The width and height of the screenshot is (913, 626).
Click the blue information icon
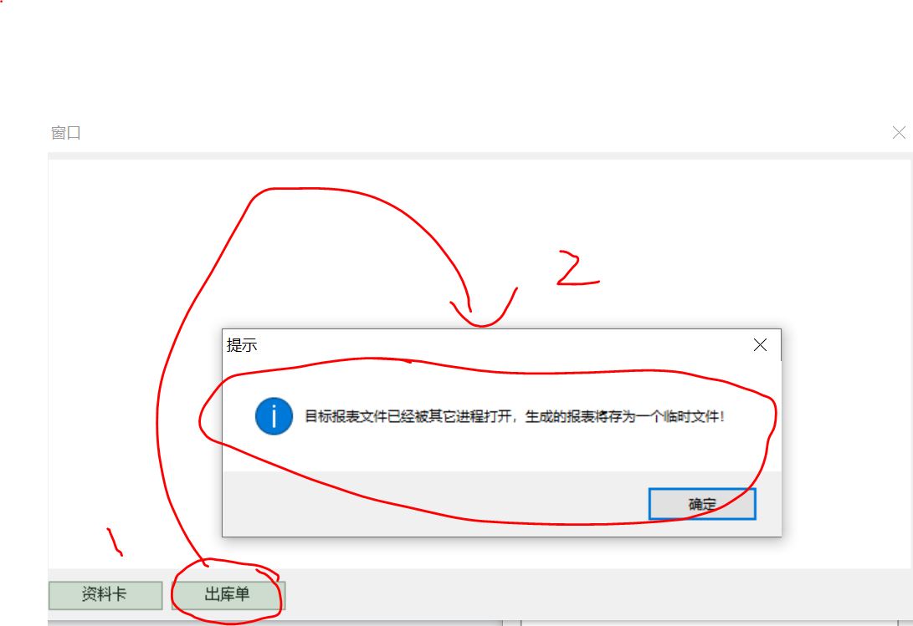click(274, 416)
